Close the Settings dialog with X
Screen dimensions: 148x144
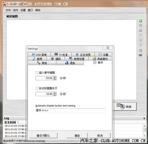(108, 48)
